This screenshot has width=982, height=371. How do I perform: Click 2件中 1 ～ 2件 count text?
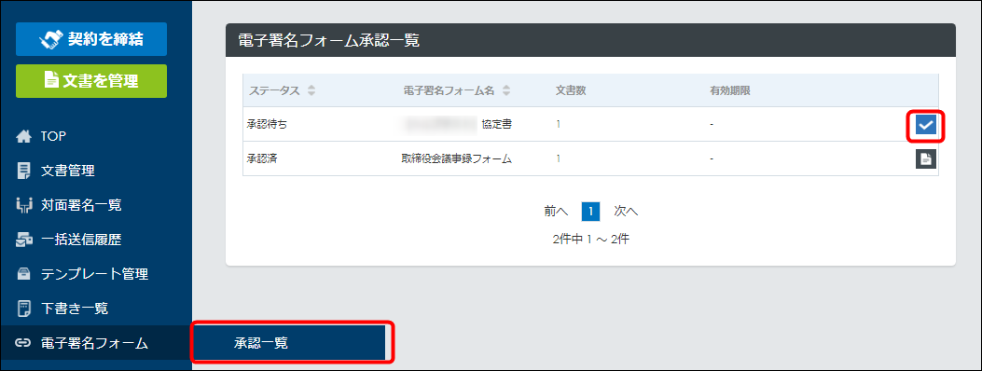[x=590, y=240]
